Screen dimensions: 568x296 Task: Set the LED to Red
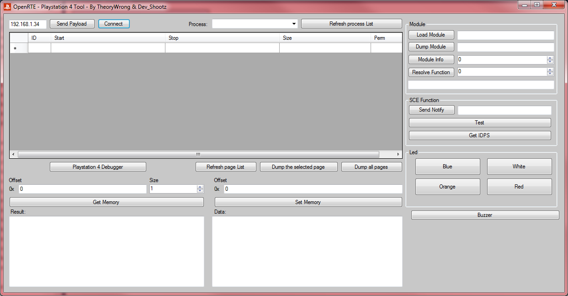(x=520, y=187)
